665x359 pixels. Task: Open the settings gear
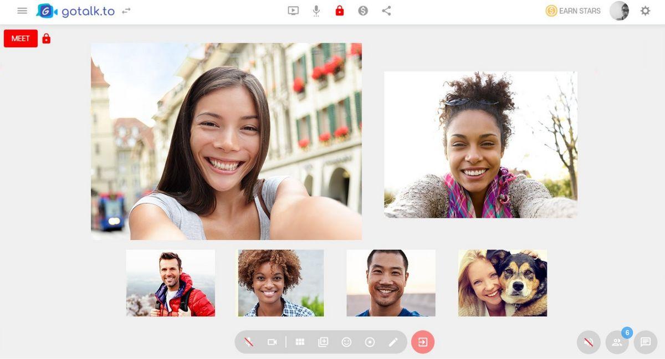click(x=645, y=11)
